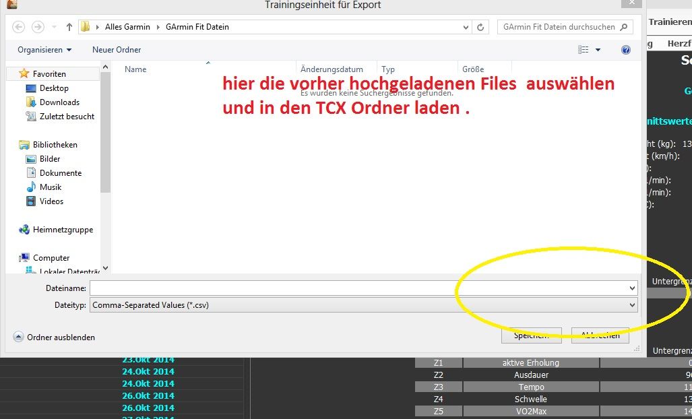Click the GArmin Fit Datein search box
The height and width of the screenshot is (419, 692).
point(559,27)
